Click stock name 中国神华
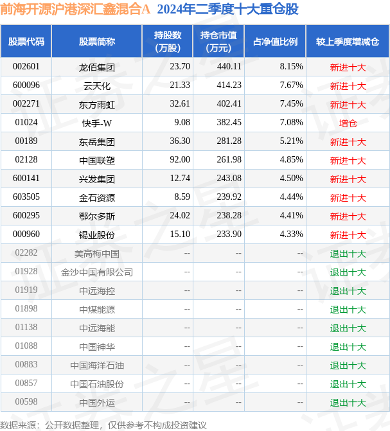Image resolution: width=390 pixels, height=431 pixels. pos(97,347)
